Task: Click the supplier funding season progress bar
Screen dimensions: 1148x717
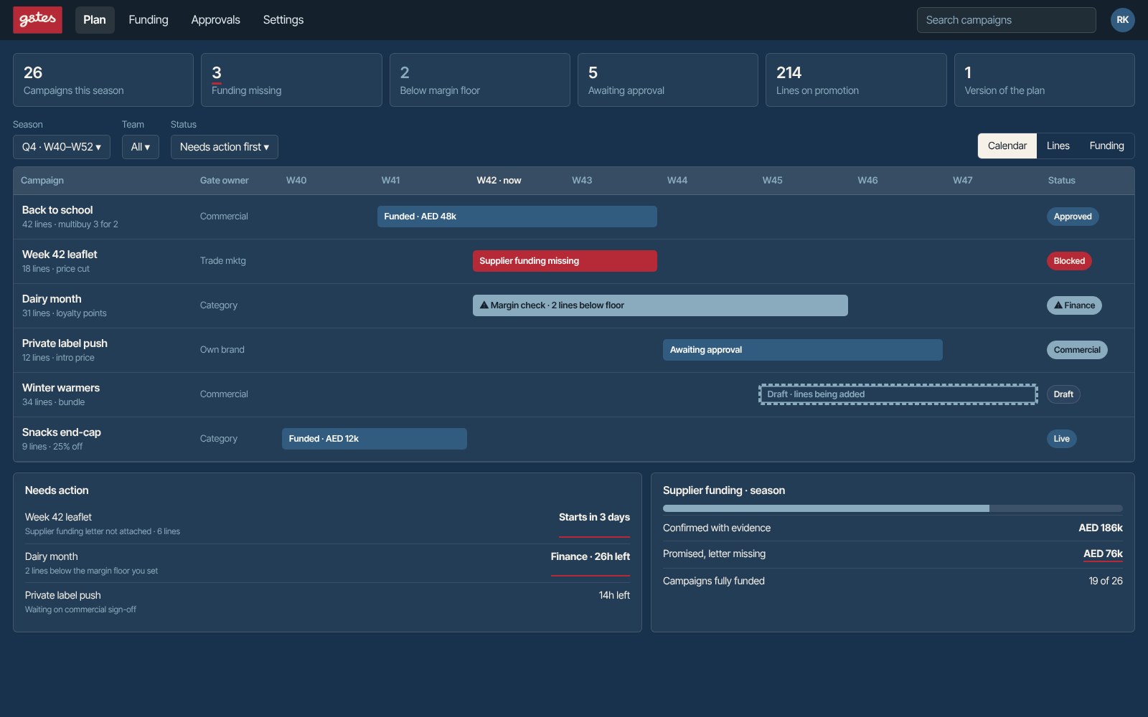Action: 893,508
